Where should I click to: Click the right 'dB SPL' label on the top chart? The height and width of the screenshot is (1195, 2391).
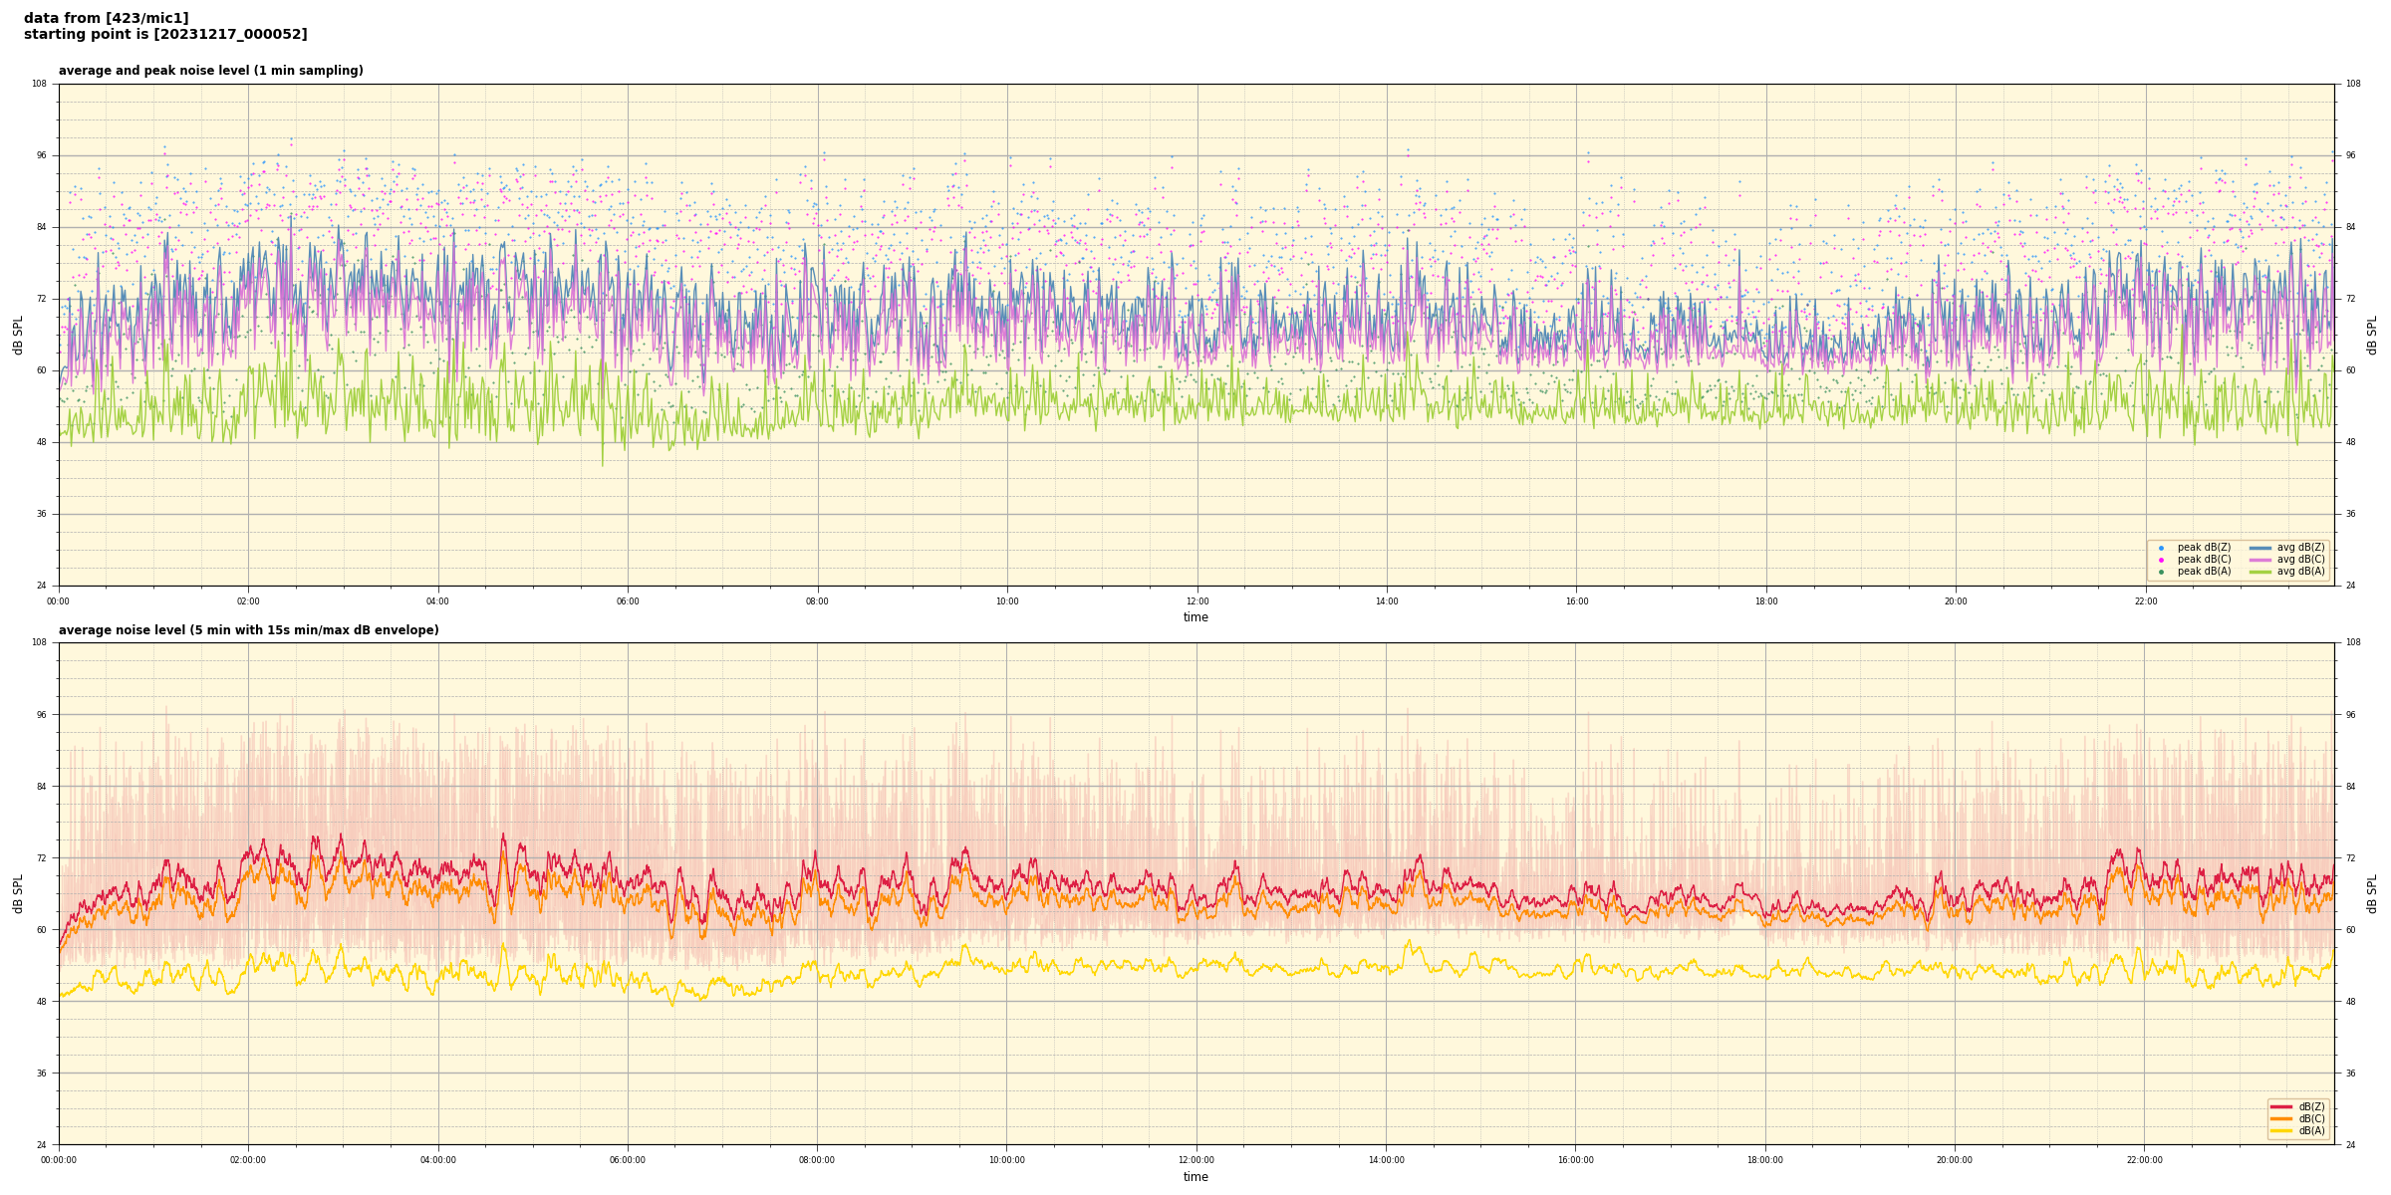(x=2372, y=335)
